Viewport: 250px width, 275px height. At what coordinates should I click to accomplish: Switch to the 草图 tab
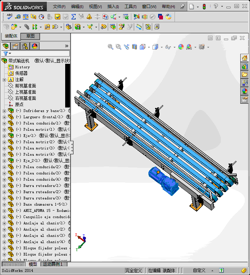click(30, 36)
